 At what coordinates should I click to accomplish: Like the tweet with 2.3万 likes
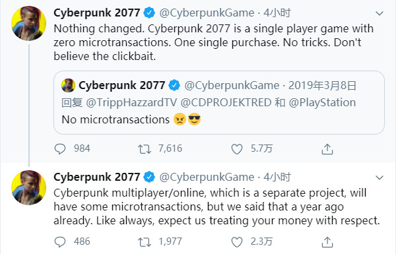tap(237, 242)
